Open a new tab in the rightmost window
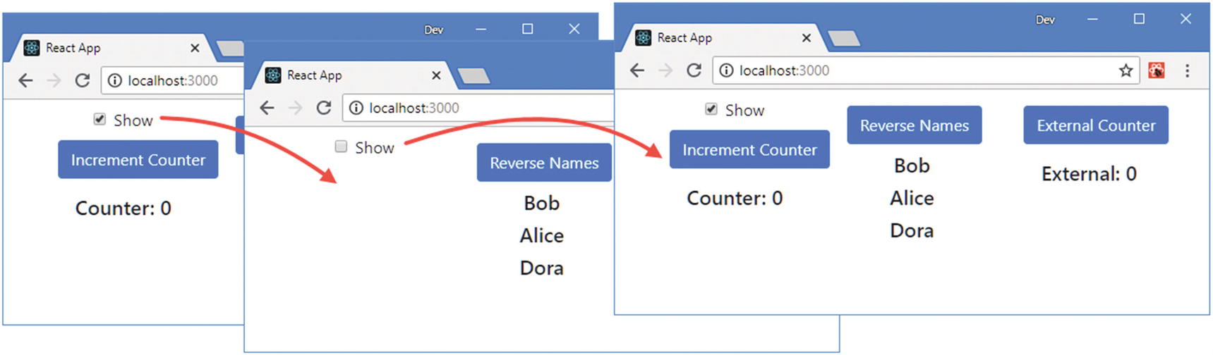This screenshot has width=1213, height=355. [843, 38]
